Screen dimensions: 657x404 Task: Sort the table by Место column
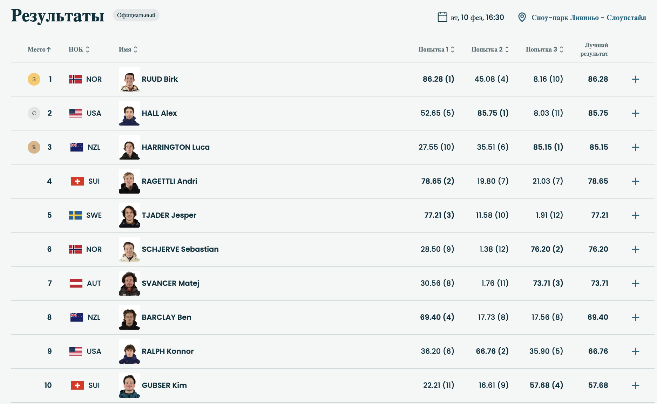(x=39, y=49)
